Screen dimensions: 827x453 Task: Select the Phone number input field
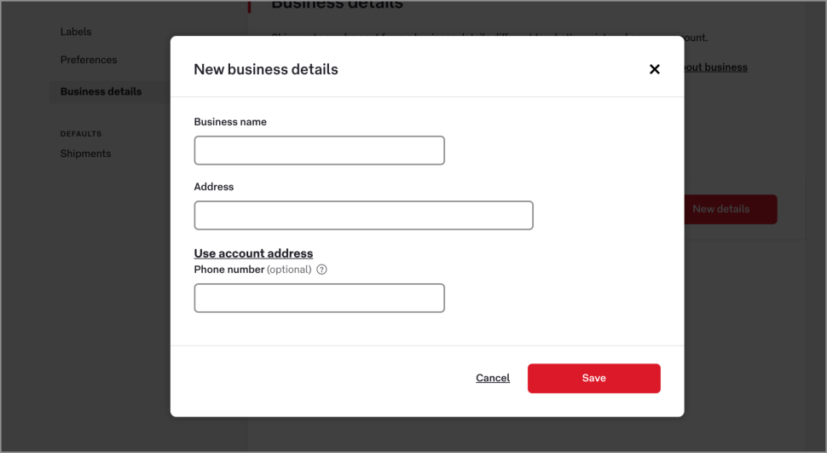319,298
